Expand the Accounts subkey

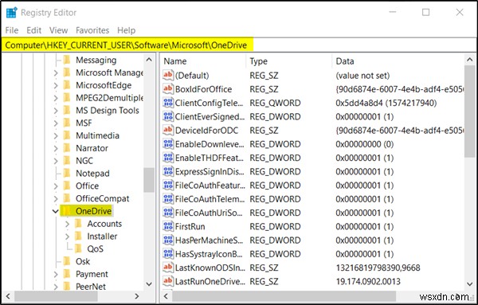point(67,224)
